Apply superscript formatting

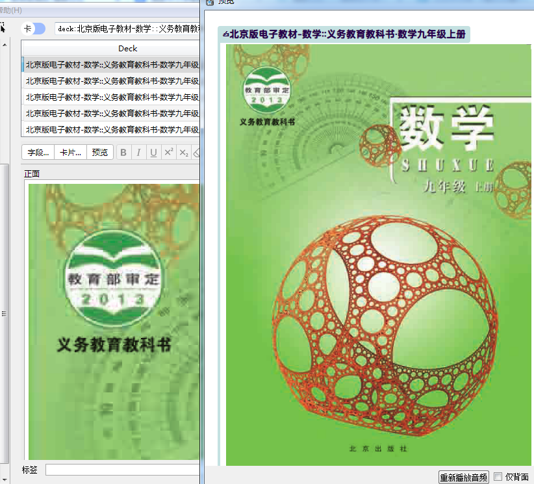tap(168, 152)
